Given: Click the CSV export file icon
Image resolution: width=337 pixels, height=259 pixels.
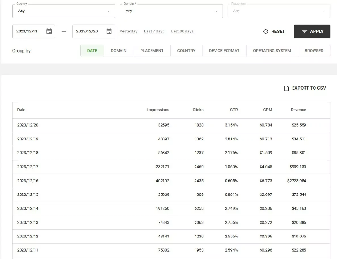Looking at the screenshot, I should point(286,88).
